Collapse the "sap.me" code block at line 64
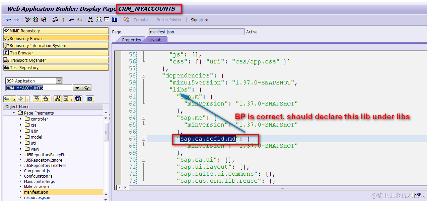 coord(143,118)
